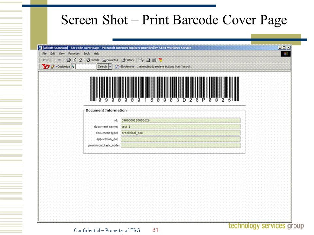This screenshot has height=235, width=314.
Task: Open the IE Search pane button
Action: (93, 60)
